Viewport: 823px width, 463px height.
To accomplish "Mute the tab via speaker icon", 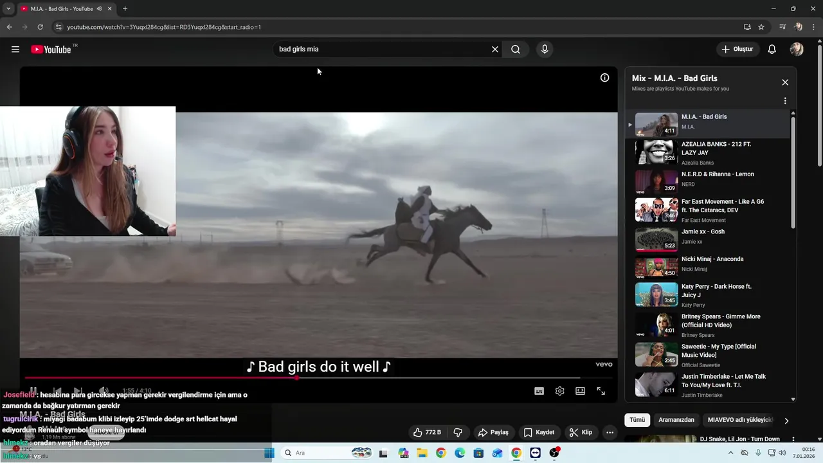I will [x=100, y=8].
